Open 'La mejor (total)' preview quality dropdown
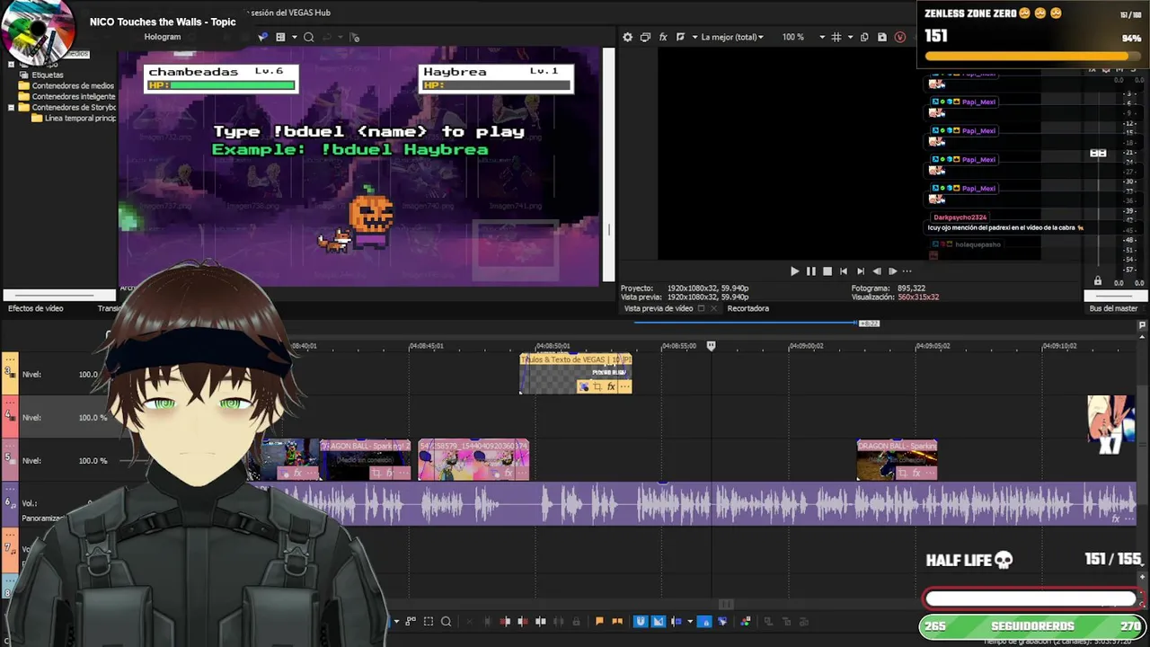 click(x=732, y=37)
